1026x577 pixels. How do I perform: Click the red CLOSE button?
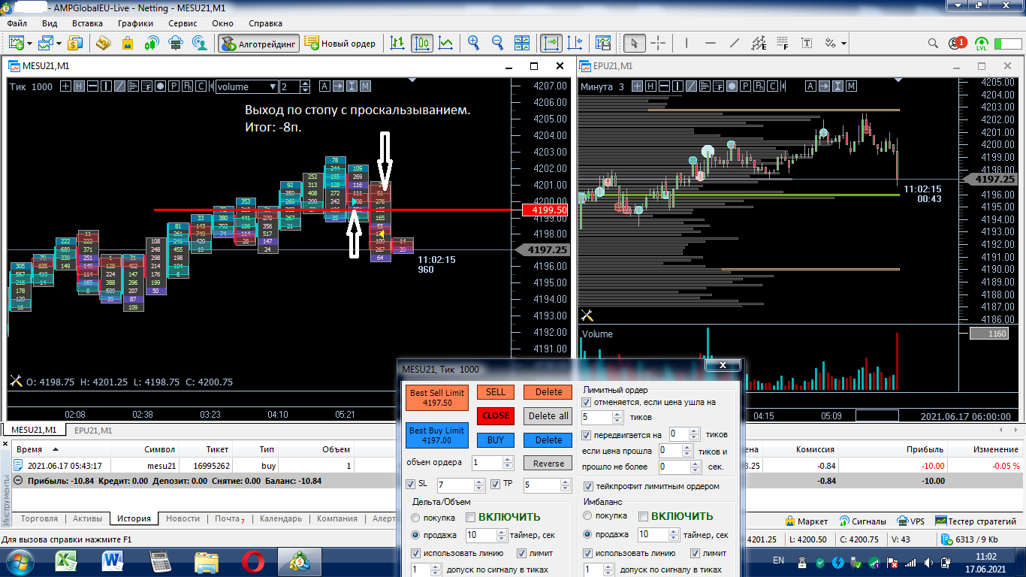[x=496, y=415]
